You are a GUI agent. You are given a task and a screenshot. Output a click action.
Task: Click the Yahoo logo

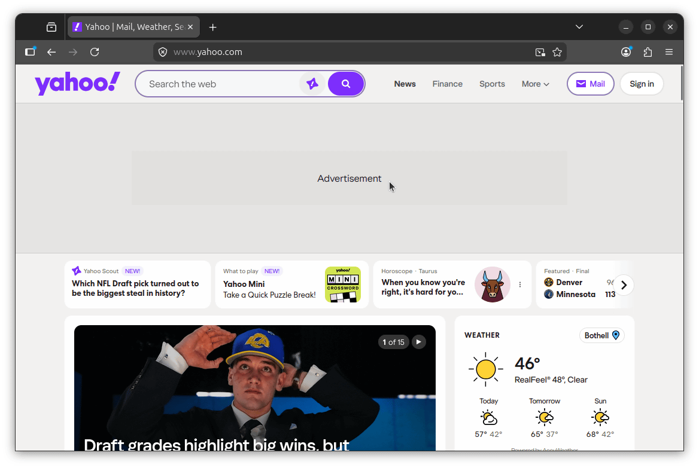point(77,84)
